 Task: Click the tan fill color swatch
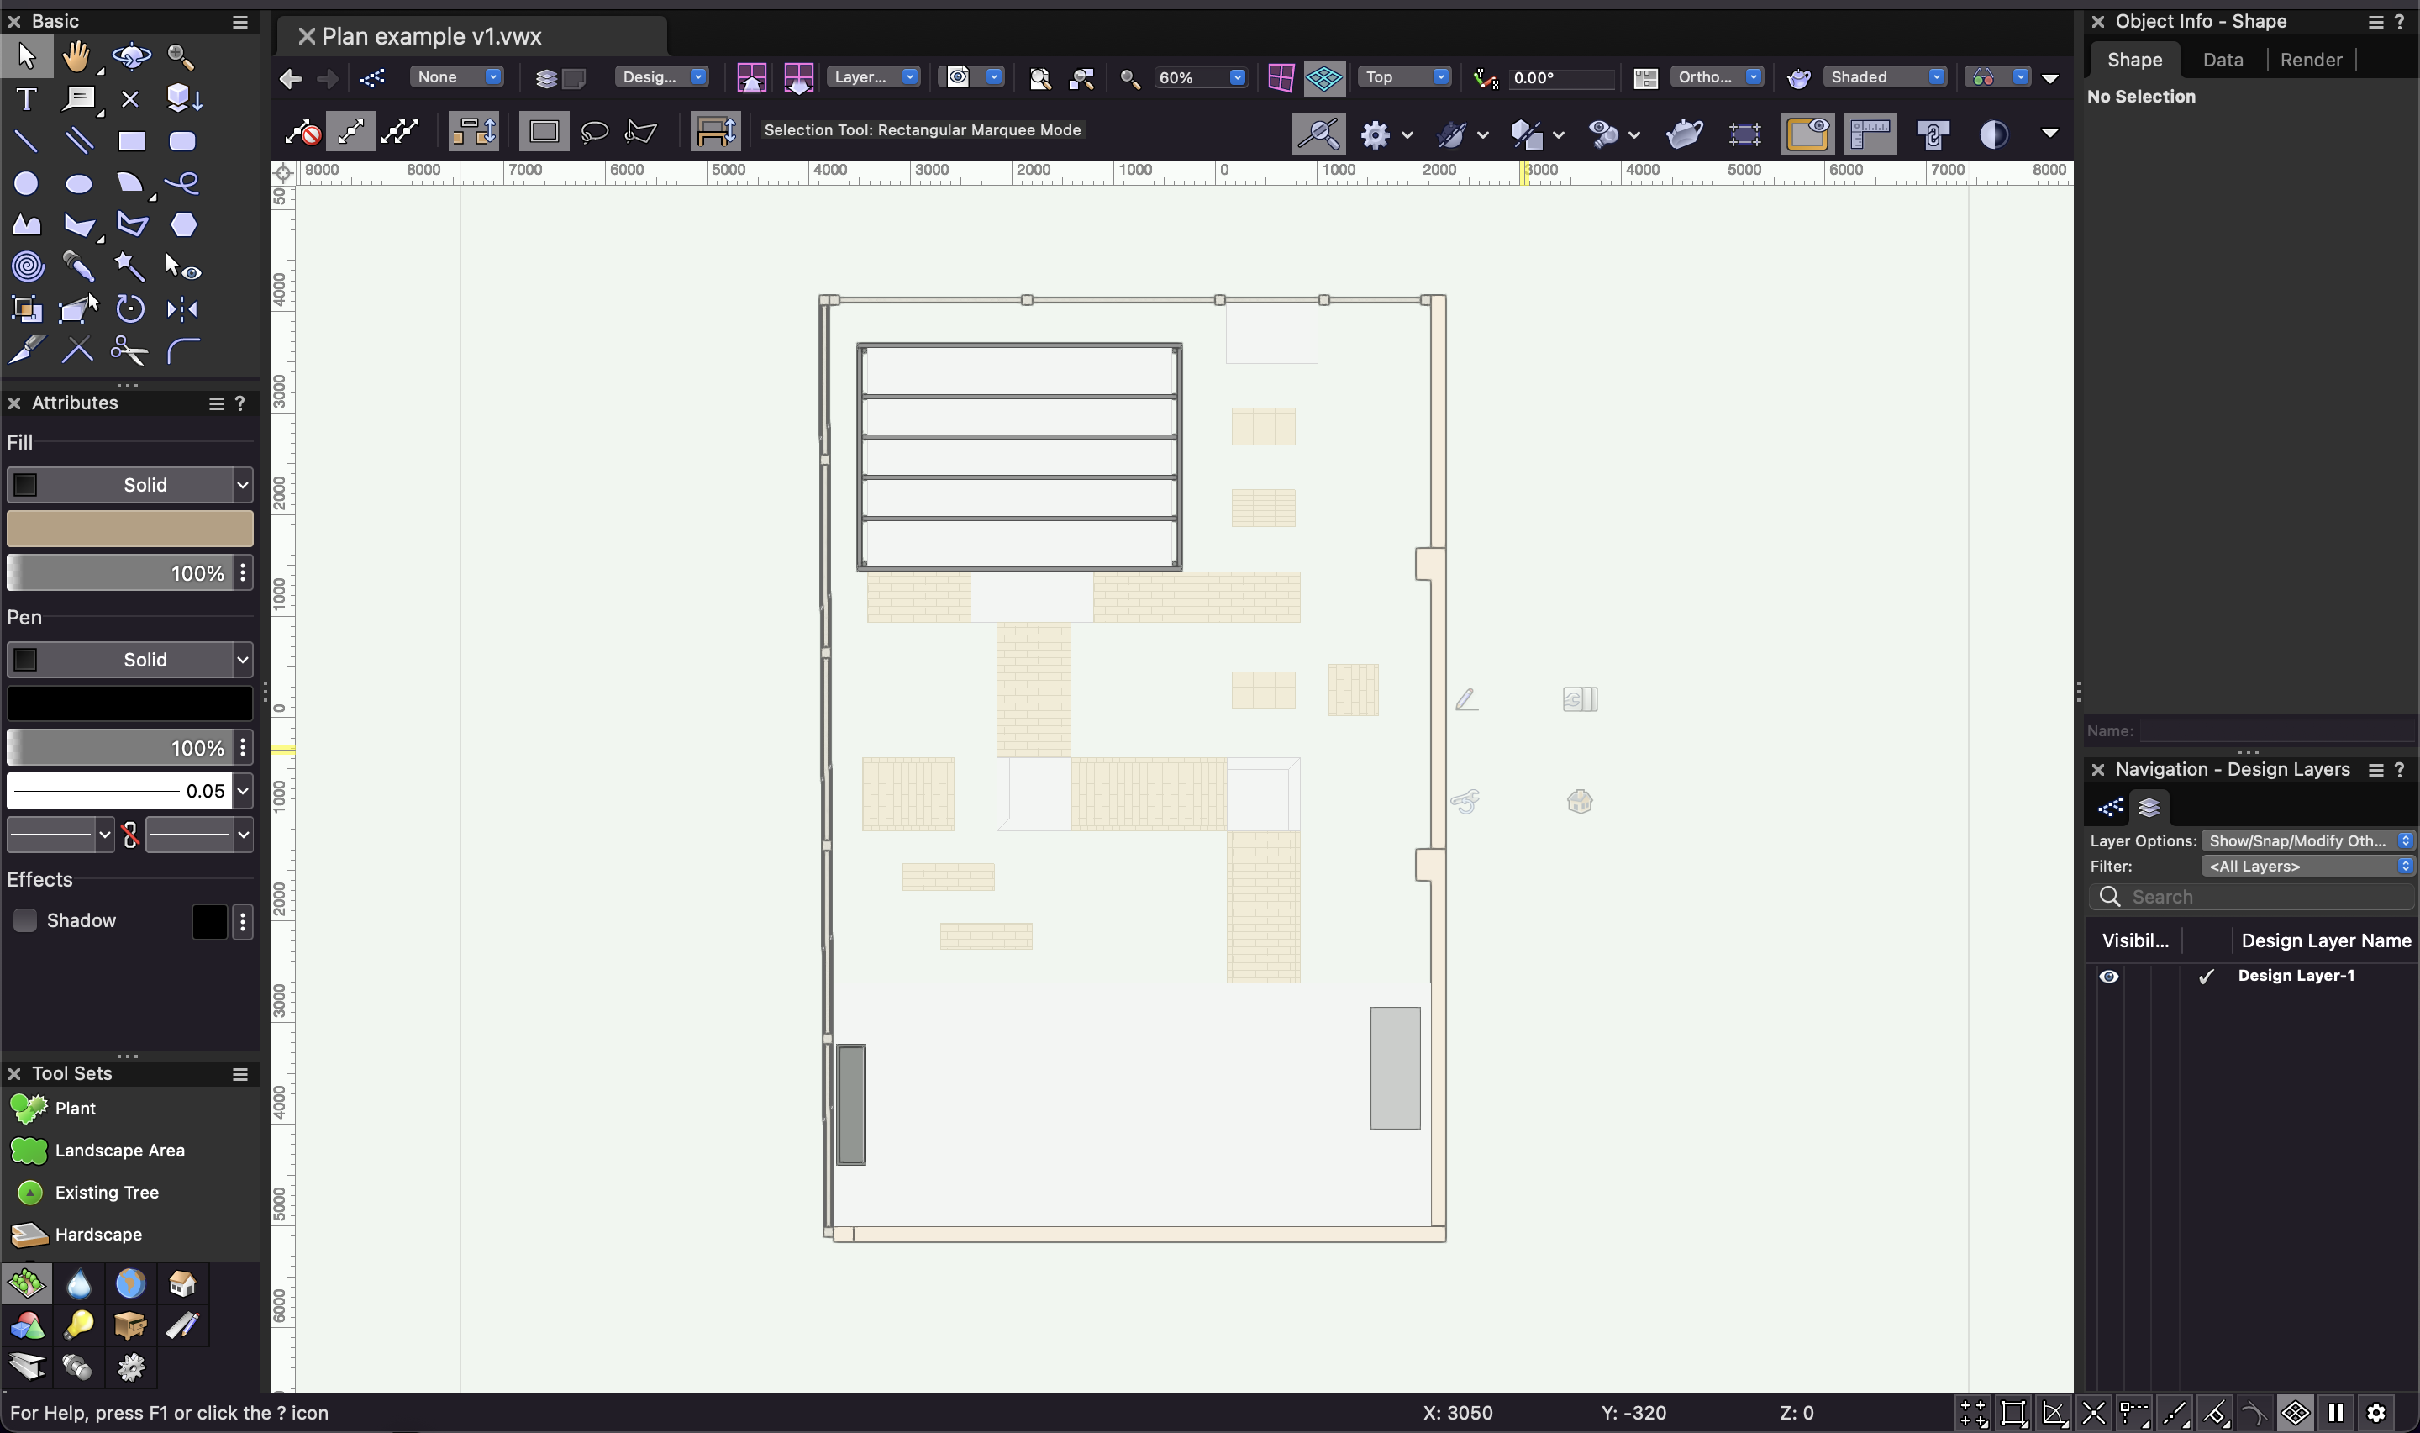pyautogui.click(x=129, y=528)
